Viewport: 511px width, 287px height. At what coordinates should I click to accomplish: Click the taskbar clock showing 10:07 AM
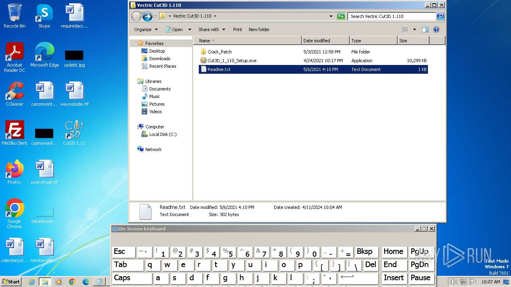tap(491, 282)
